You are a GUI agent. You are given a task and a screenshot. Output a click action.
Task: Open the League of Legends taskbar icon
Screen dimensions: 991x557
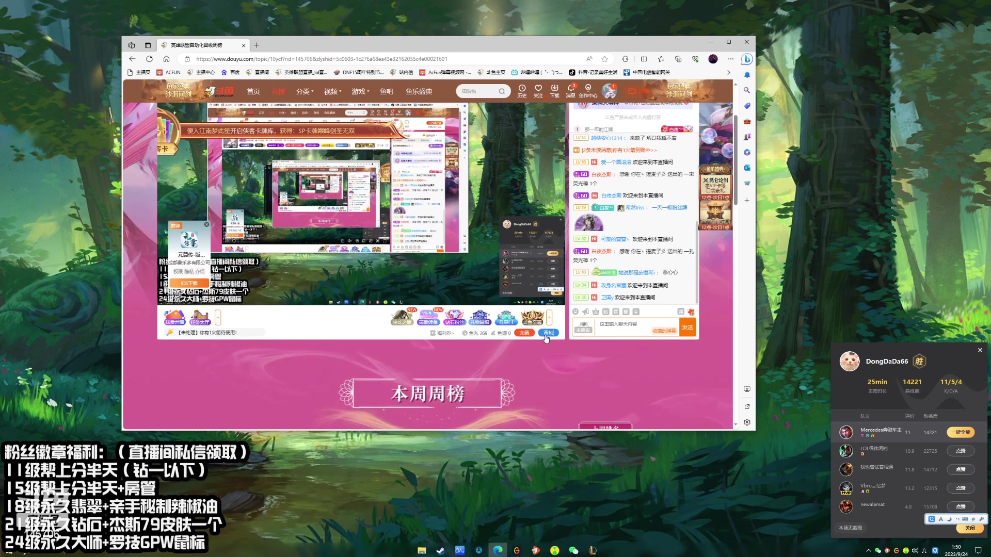coord(593,550)
